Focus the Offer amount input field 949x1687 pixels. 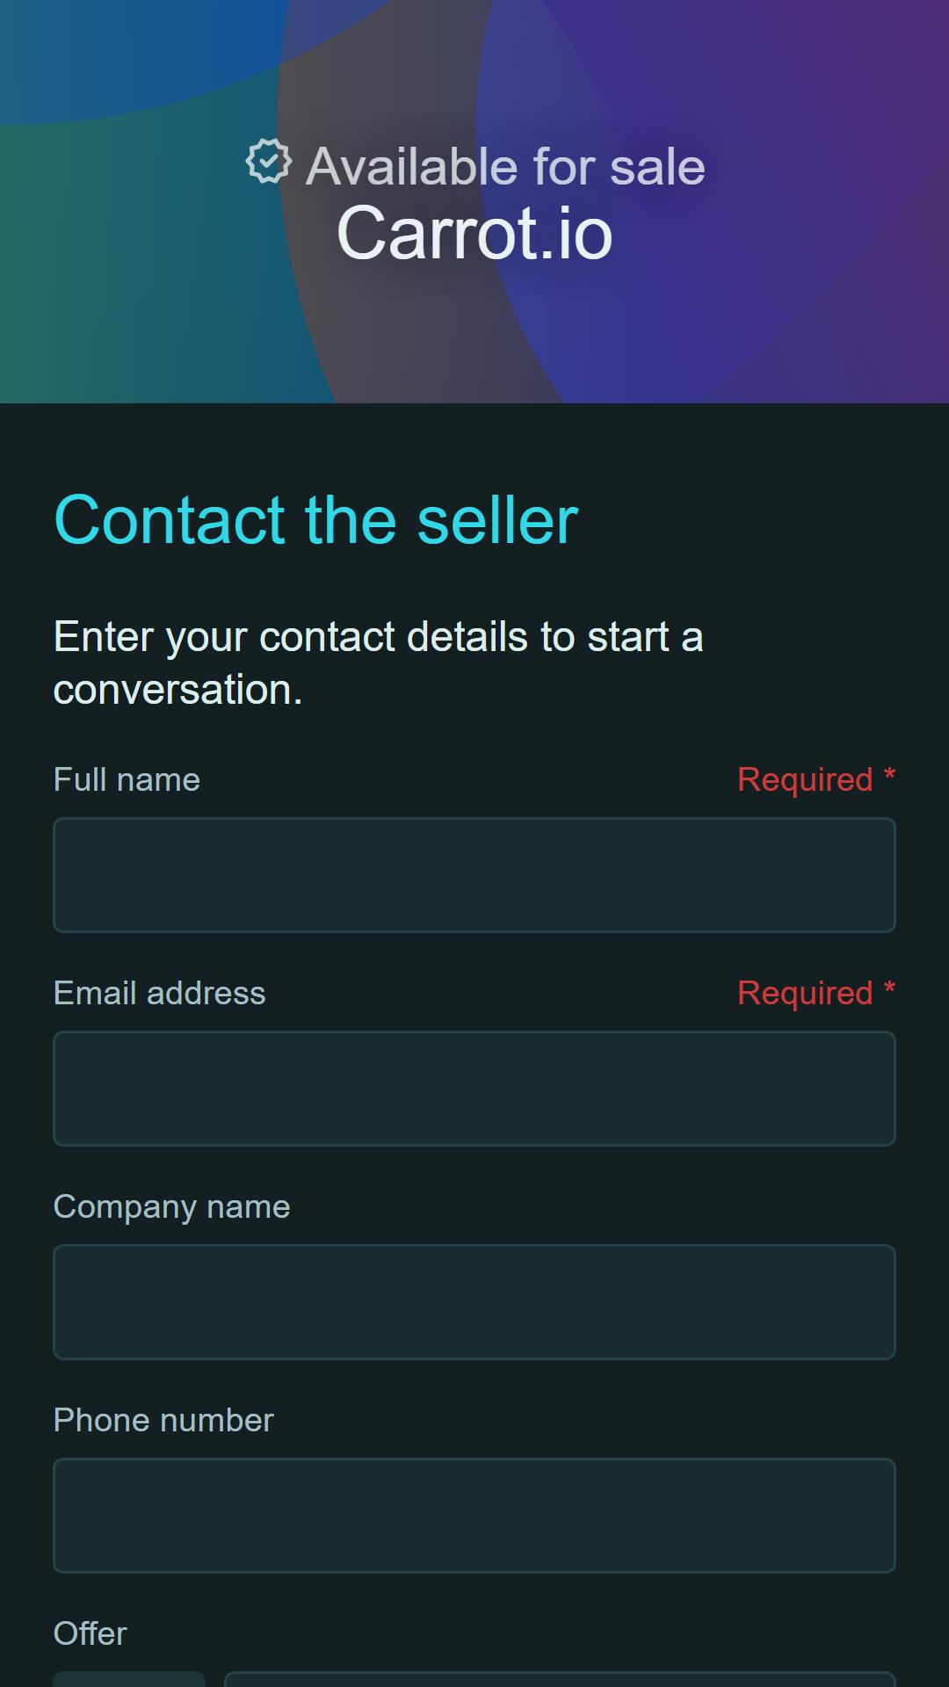(560, 1679)
